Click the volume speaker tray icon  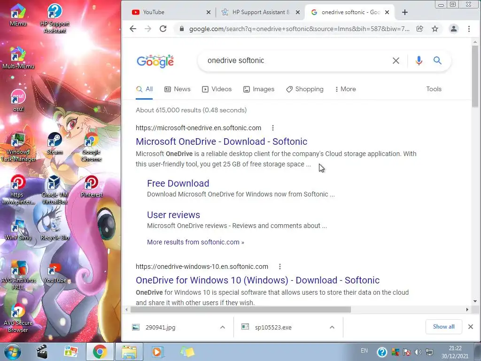tap(418, 352)
